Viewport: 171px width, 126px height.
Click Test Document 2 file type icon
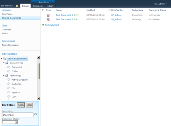pos(48,20)
